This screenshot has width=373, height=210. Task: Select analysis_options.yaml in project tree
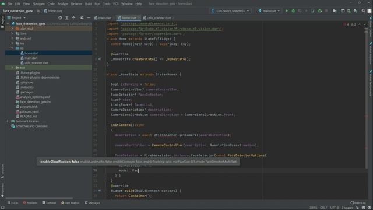35,97
